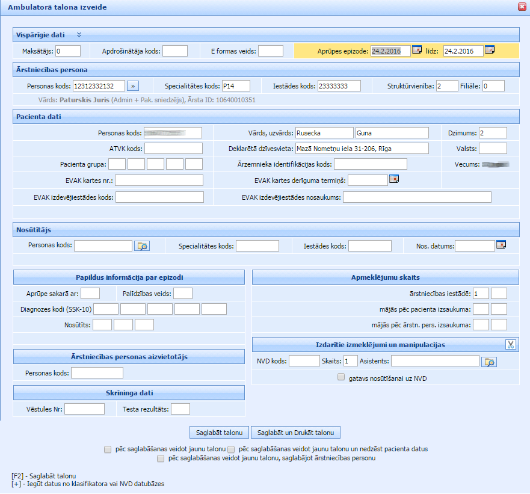
Task: Open calendar for the līdz end date
Action: (489, 50)
